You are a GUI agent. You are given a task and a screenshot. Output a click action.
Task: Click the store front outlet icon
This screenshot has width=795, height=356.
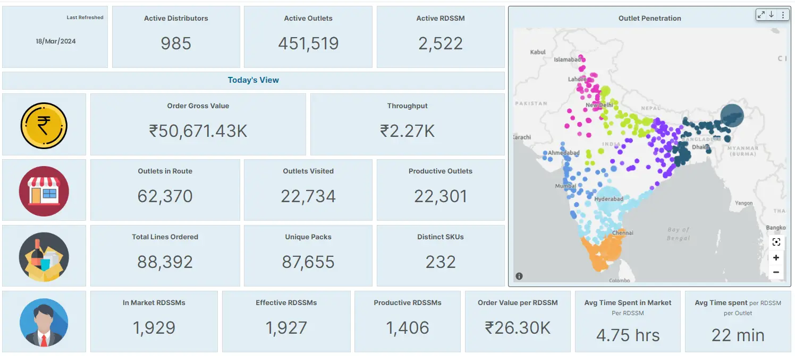point(44,190)
